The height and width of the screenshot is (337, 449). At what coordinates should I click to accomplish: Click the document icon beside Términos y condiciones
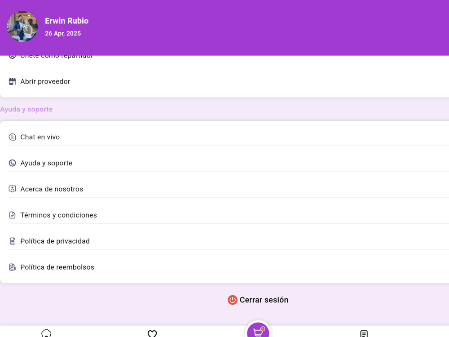pos(12,215)
